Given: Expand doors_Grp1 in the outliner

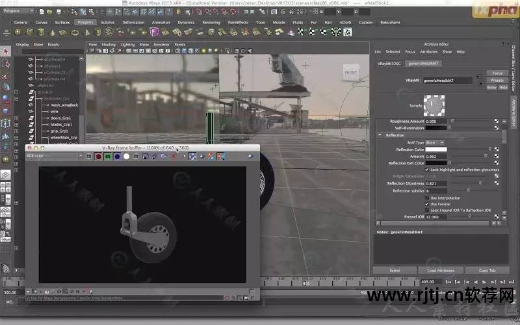Looking at the screenshot, I should pyautogui.click(x=16, y=118).
